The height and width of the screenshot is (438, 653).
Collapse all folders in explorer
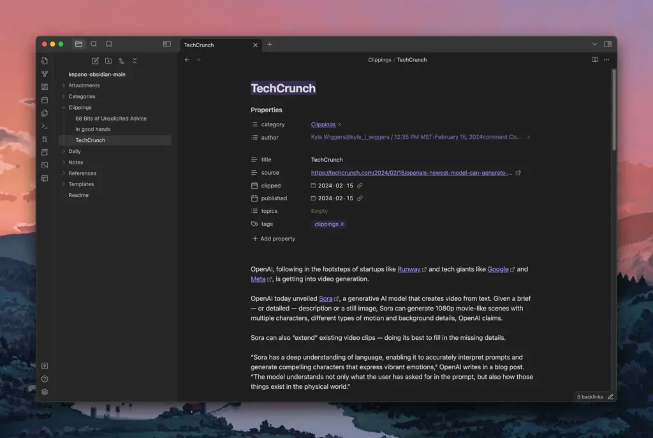pos(135,61)
